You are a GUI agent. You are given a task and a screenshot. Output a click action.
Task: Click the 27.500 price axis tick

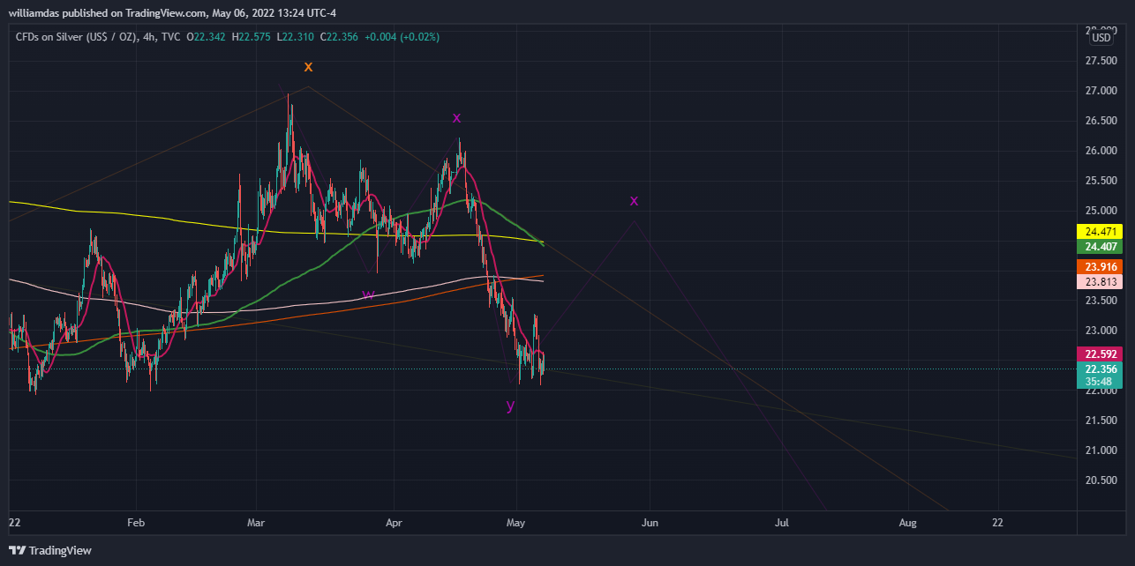pos(1101,61)
